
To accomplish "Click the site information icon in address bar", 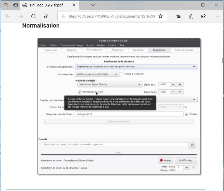I will [63, 16].
